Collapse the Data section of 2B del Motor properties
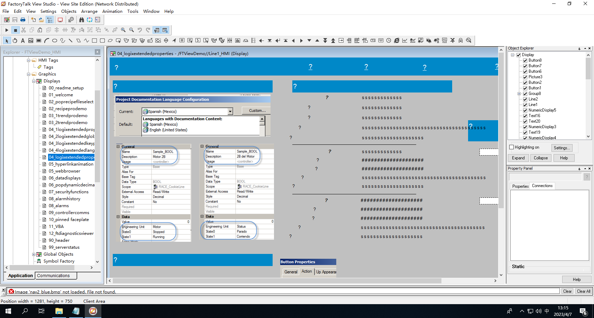Screen dimensions: 594x318 [202, 217]
